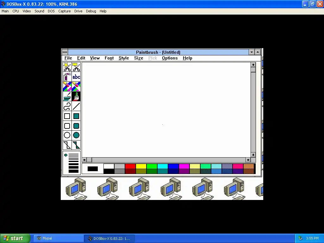Click the DOSBox-X taskbar button
This screenshot has width=324, height=243.
tap(109, 238)
